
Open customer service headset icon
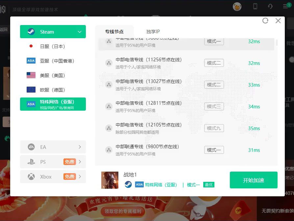(270, 6)
